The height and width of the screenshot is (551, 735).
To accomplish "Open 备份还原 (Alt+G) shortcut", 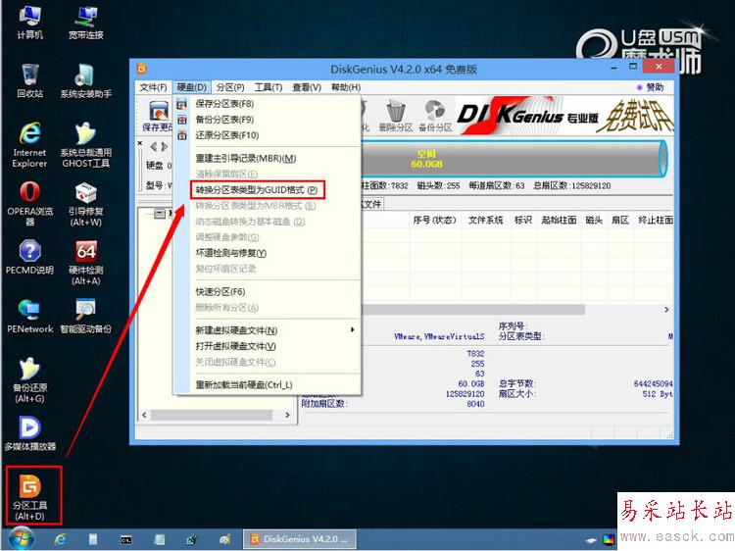I will tap(30, 379).
